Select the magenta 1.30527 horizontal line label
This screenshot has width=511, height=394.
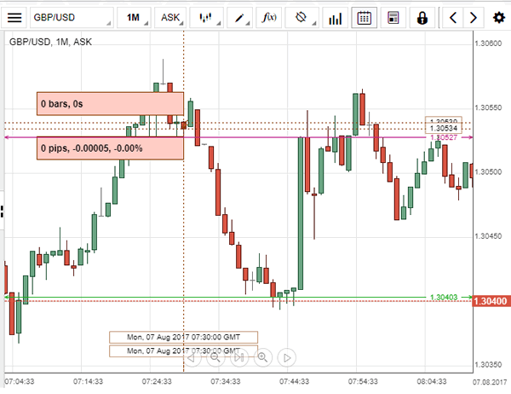(x=444, y=137)
